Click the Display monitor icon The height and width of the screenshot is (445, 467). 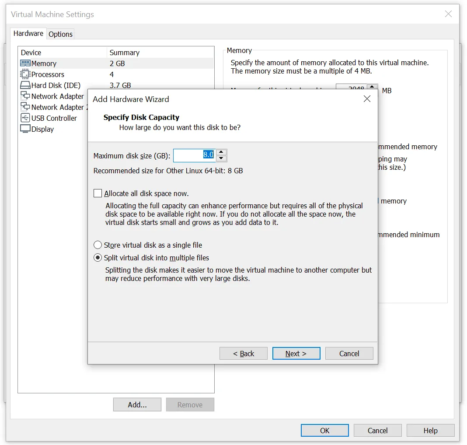[x=25, y=129]
